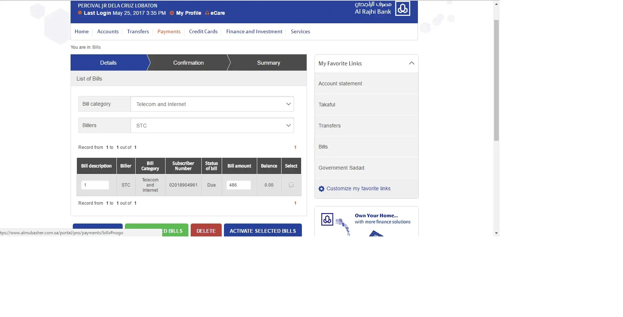The height and width of the screenshot is (317, 623).
Task: Click the eCare headset icon
Action: (x=207, y=13)
